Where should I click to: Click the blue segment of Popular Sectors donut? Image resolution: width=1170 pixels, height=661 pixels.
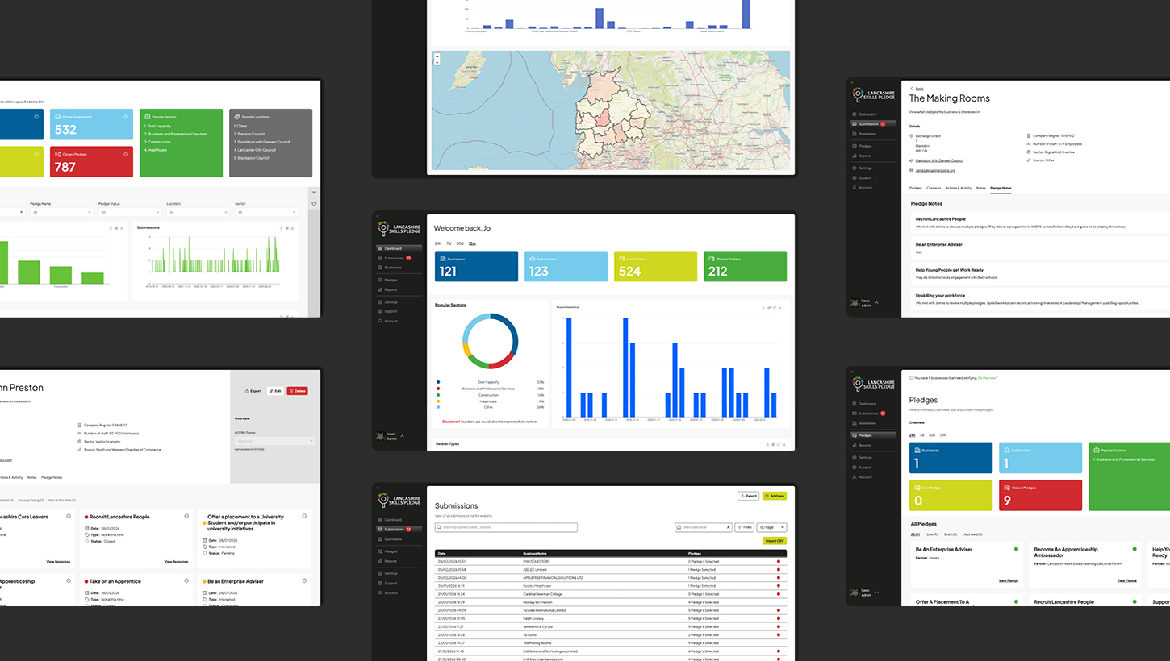(x=512, y=324)
